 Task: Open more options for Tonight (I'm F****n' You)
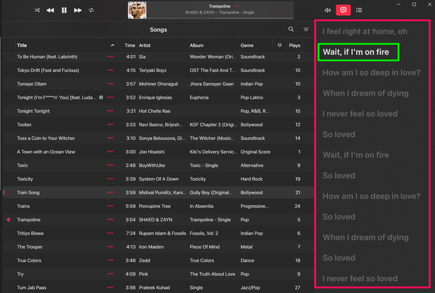pos(110,97)
